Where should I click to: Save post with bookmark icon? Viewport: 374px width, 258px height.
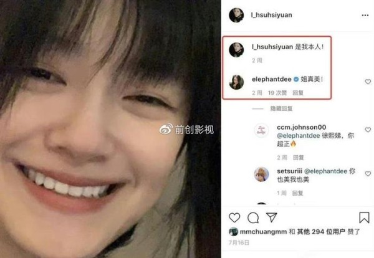364,217
